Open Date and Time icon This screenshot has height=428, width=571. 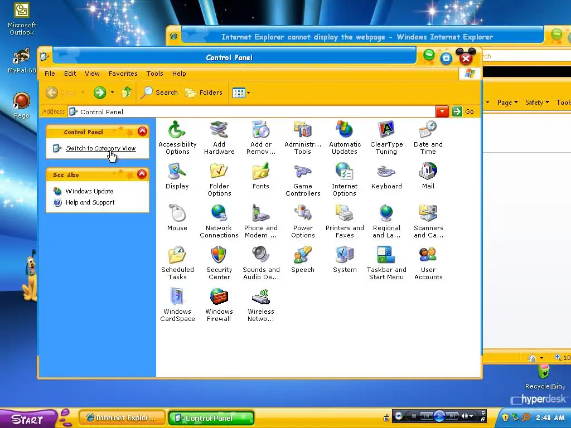[428, 137]
